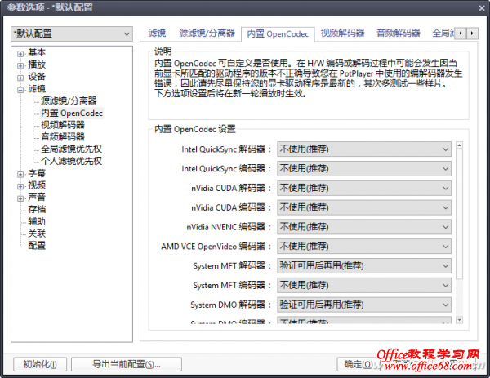
Task: Switch to the 视频解码器 tab
Action: [x=342, y=33]
